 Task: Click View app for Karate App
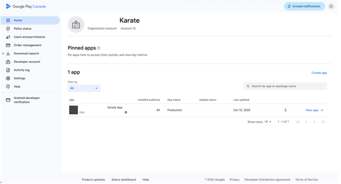(x=314, y=110)
